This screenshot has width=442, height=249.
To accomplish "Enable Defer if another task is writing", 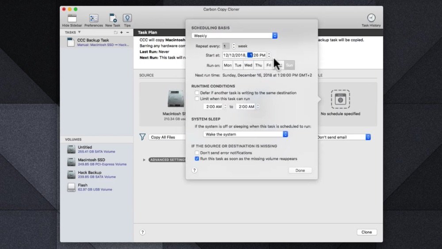I will coord(197,93).
